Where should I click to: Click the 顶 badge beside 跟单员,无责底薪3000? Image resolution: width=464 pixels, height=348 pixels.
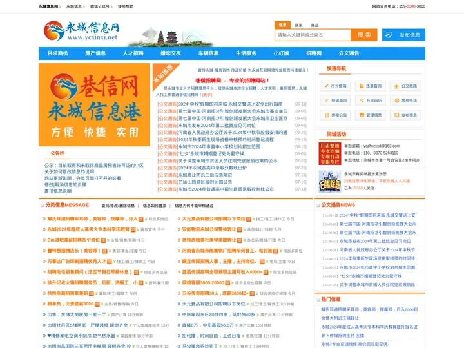pos(97,304)
